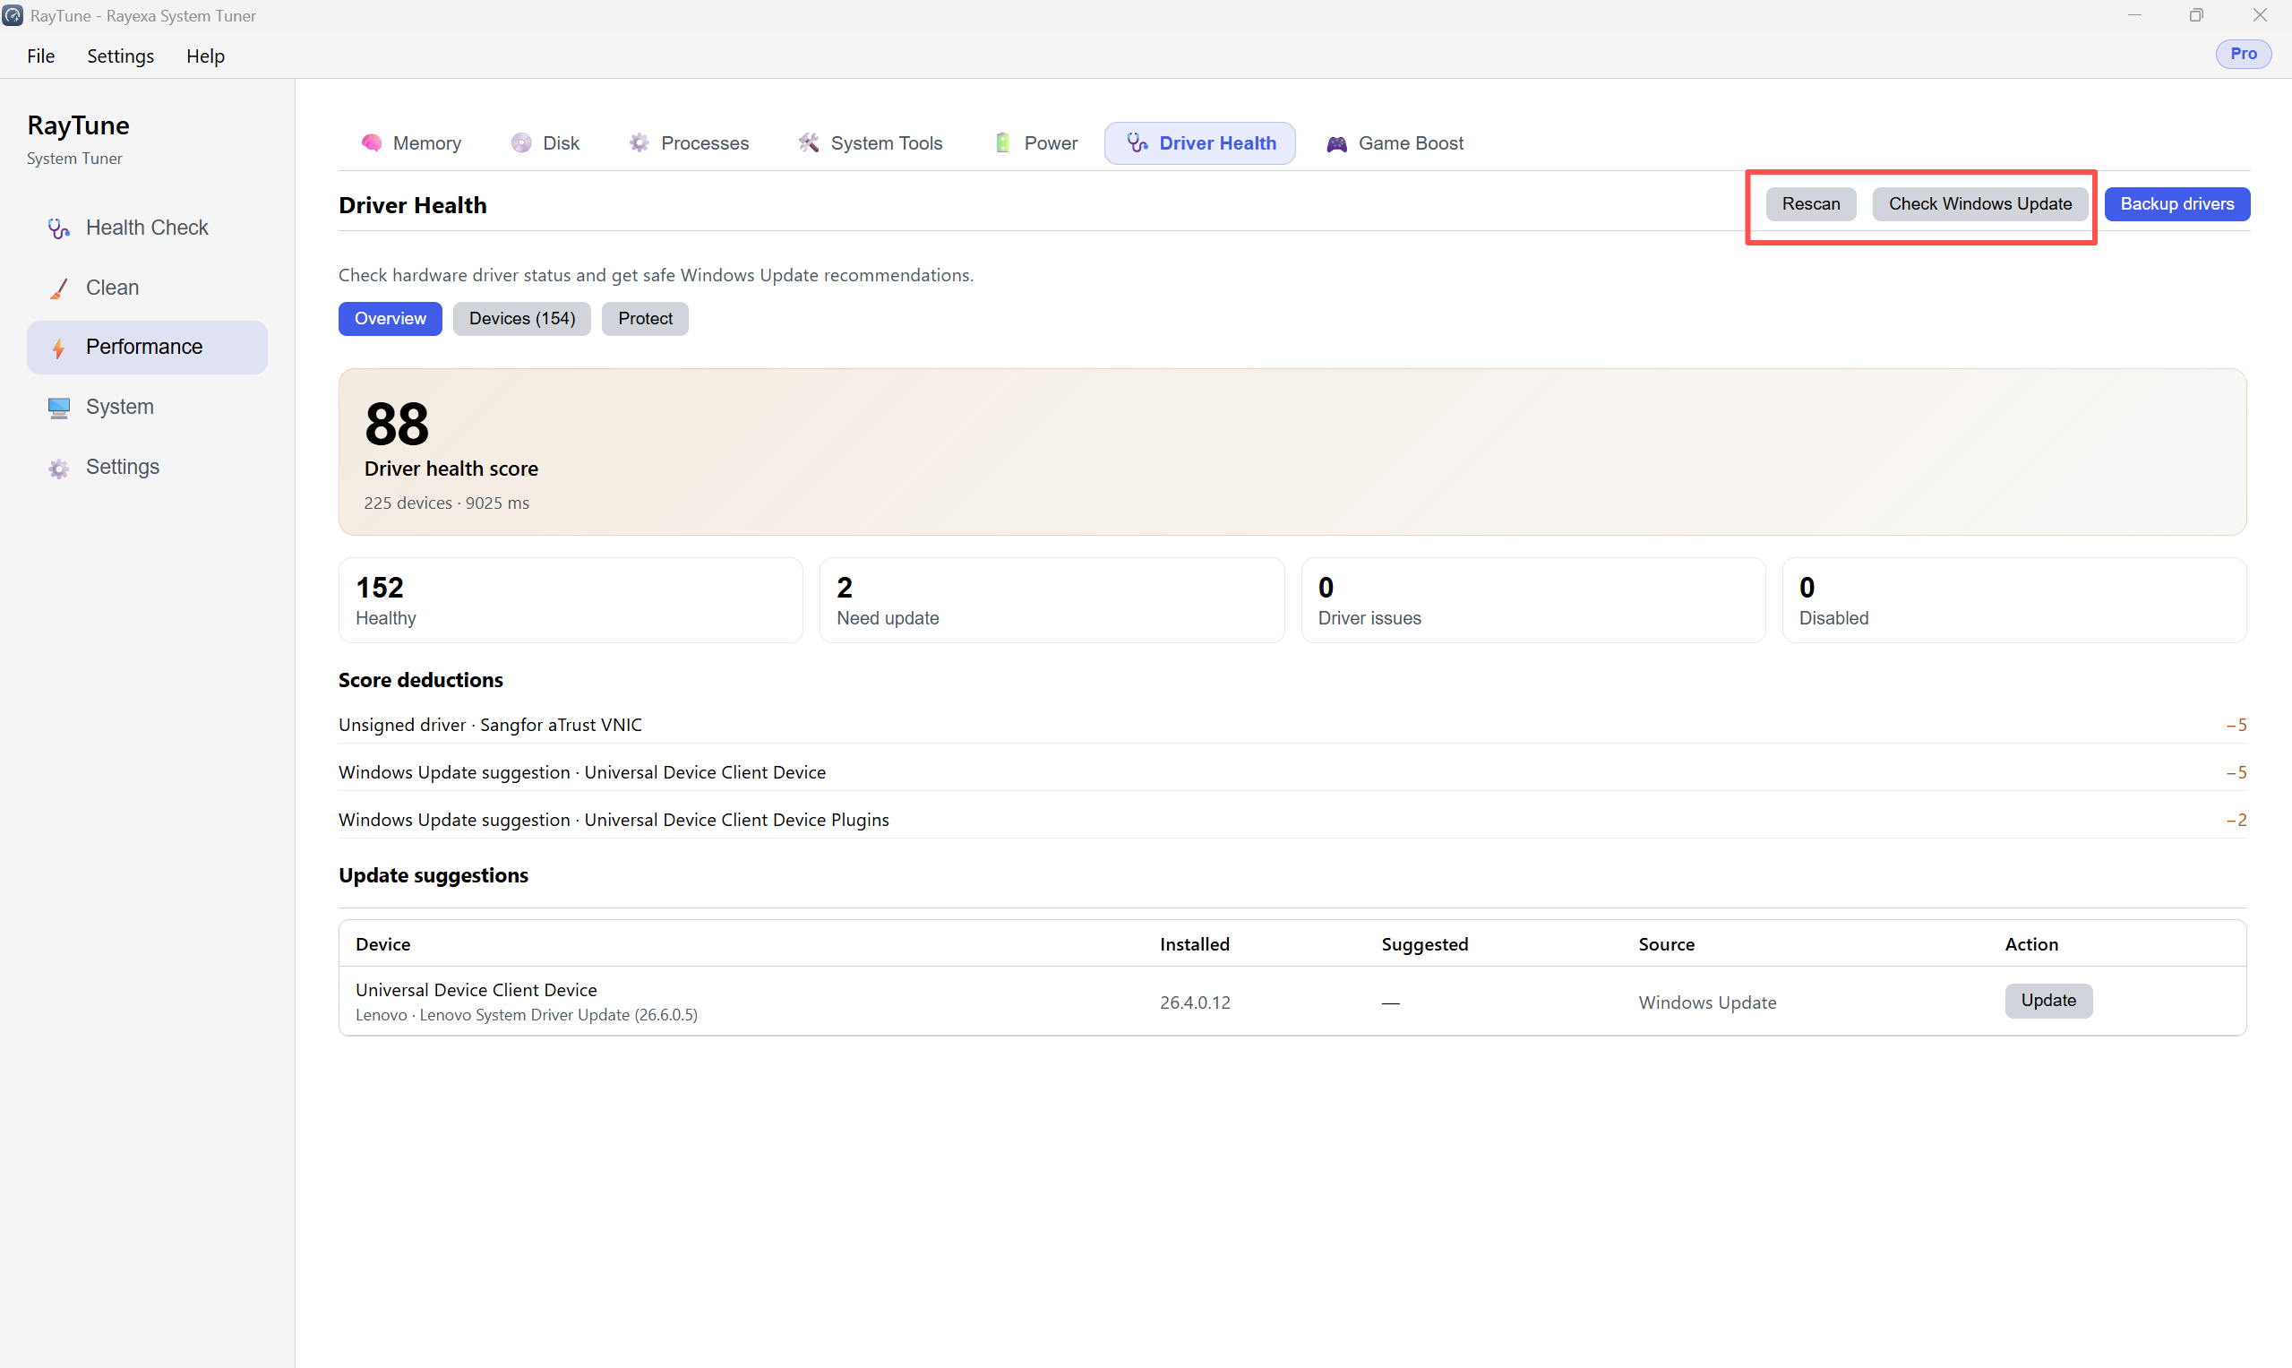Click the Rescan button

click(x=1811, y=203)
